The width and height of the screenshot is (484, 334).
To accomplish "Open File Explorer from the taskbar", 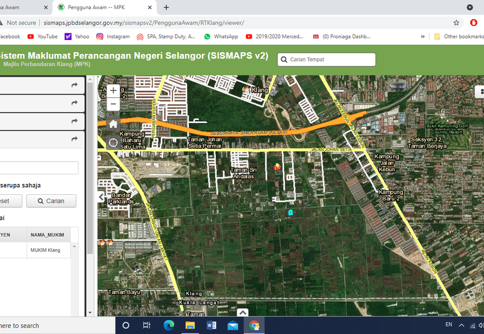I will coord(190,325).
